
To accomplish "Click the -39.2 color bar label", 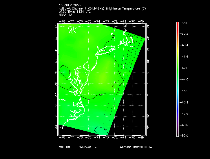I will click(184, 34).
